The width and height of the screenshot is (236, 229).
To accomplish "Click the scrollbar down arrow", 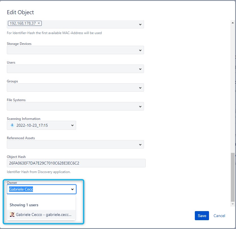I will (233, 204).
